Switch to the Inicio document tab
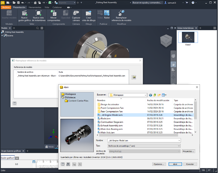 (49, 147)
